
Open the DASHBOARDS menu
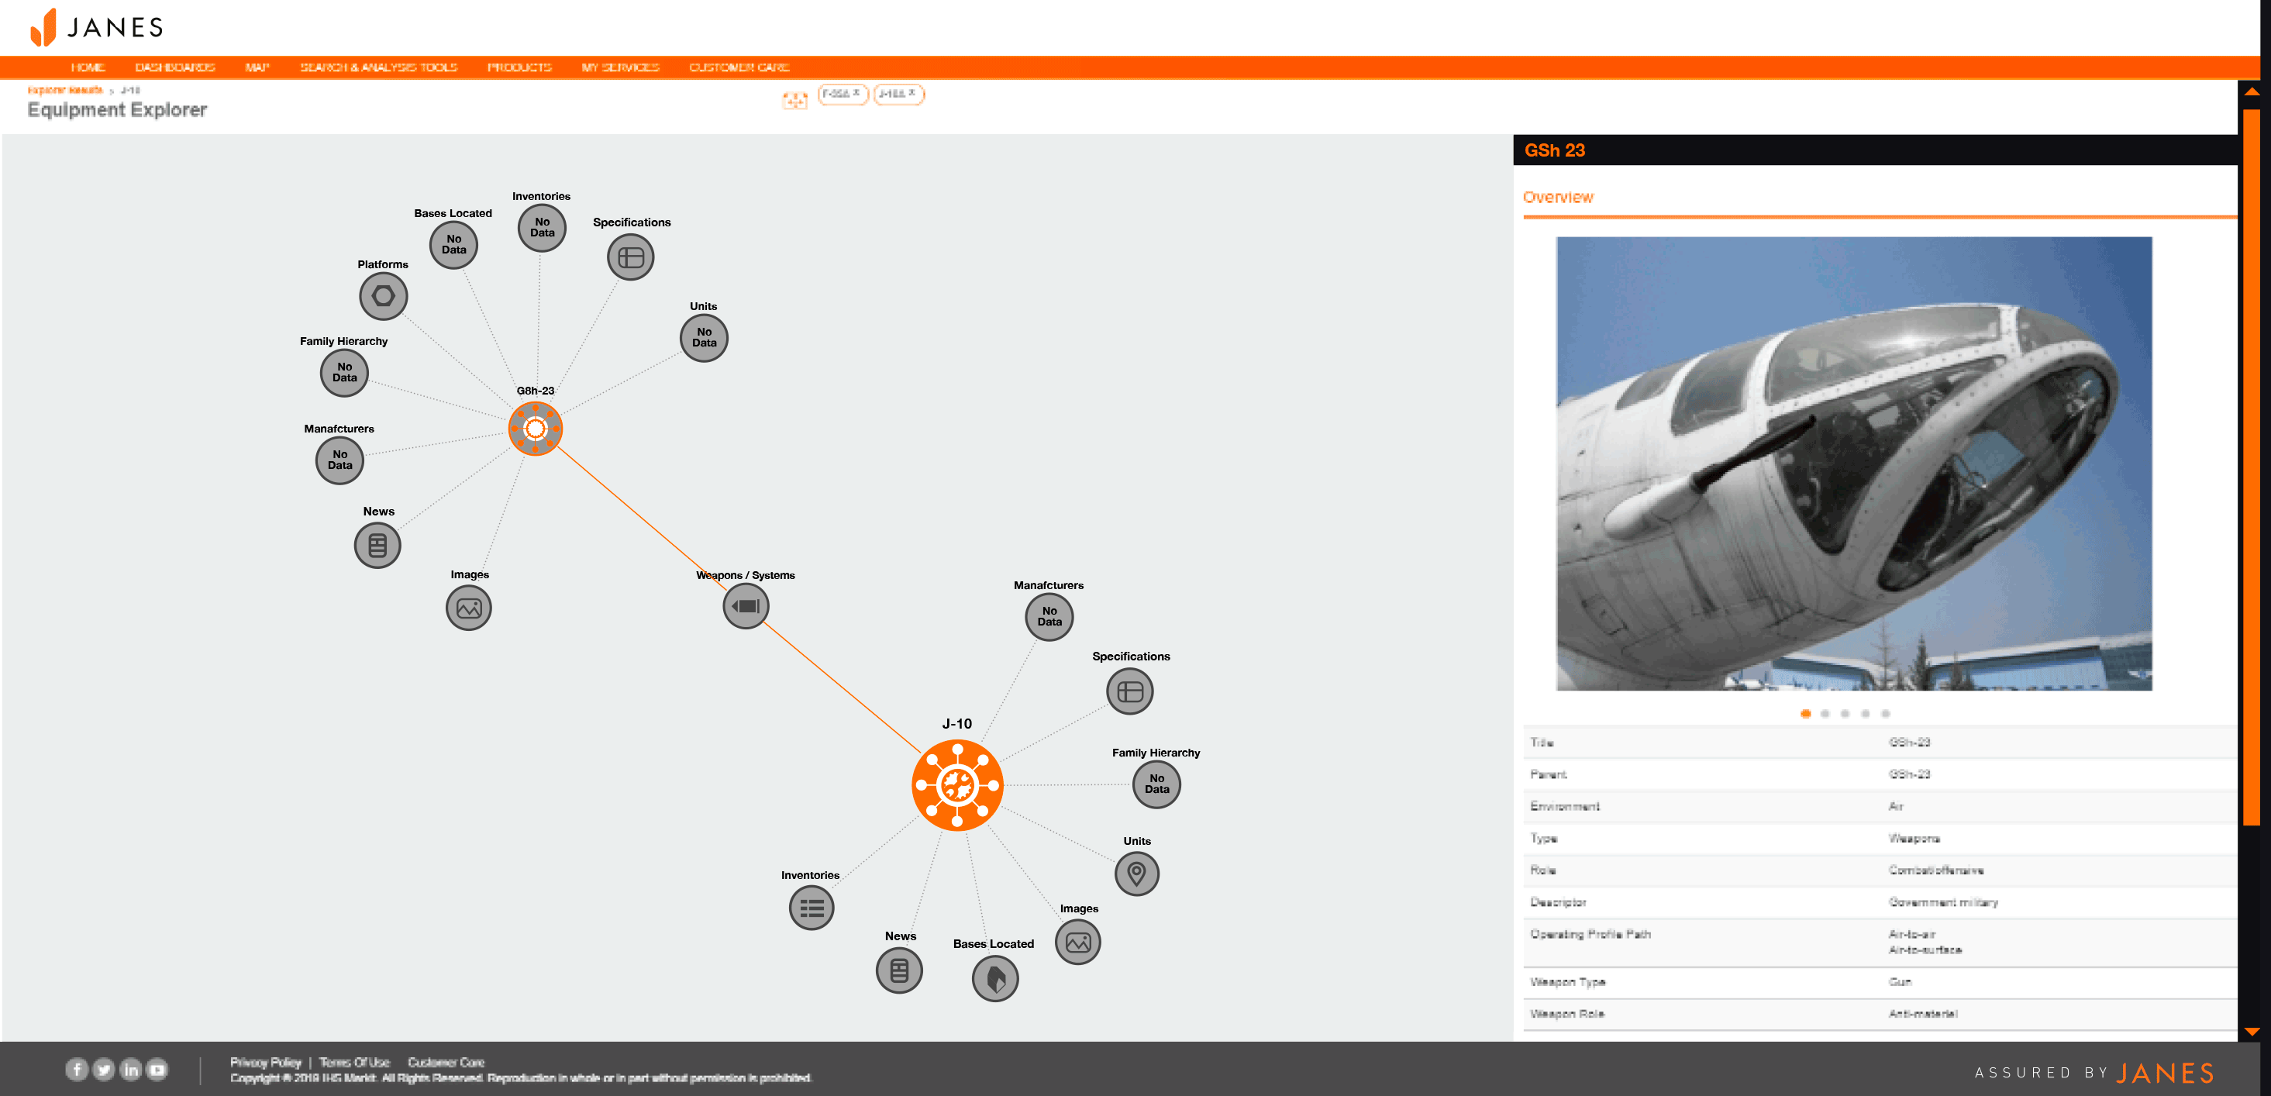coord(174,68)
